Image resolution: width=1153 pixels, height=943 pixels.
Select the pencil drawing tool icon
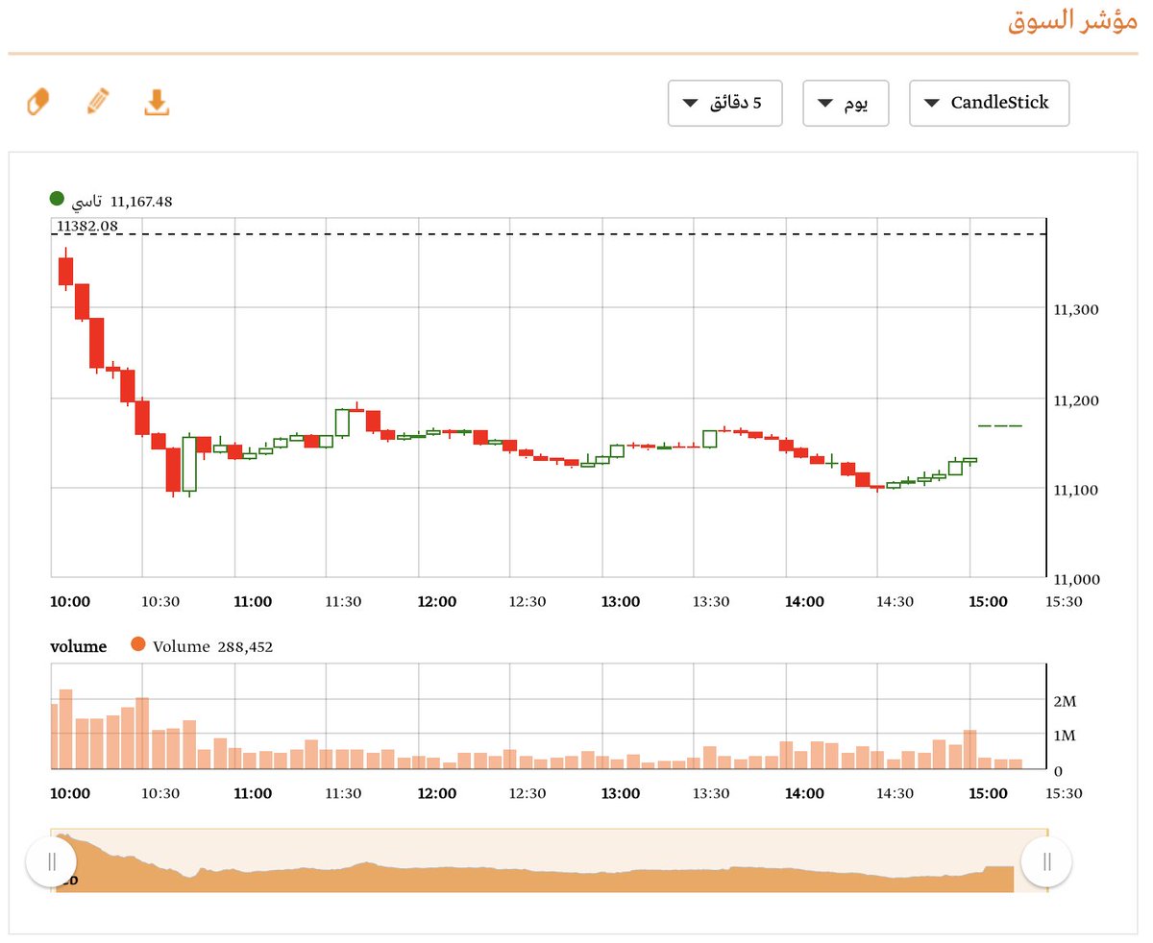(x=98, y=101)
